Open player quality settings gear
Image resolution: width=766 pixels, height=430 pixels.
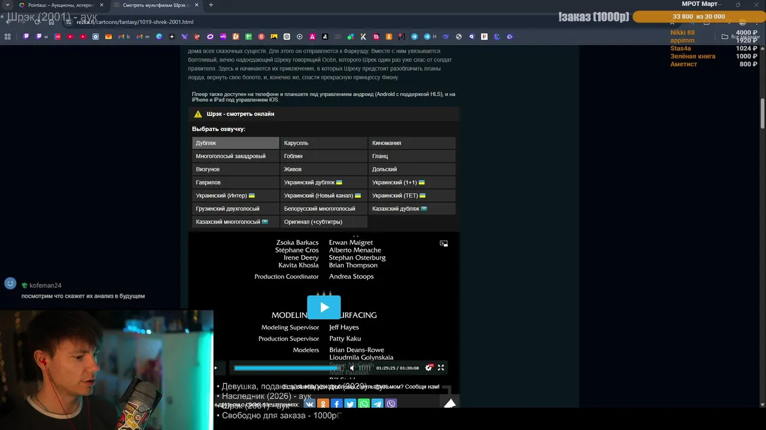428,368
